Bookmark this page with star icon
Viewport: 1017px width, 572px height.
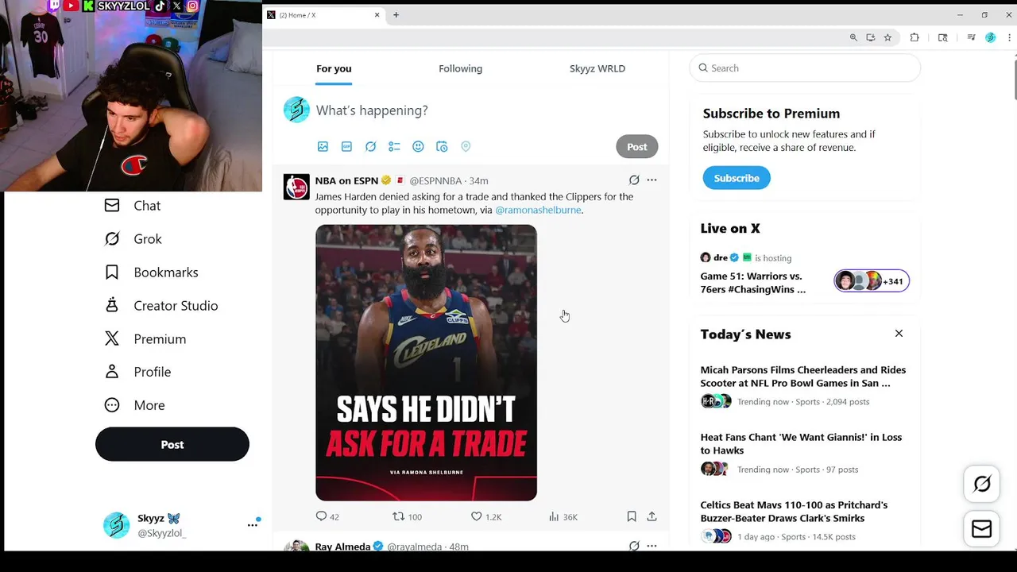click(x=887, y=37)
